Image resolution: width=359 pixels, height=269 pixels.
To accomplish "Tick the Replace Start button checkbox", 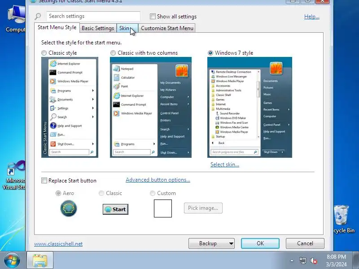I will pyautogui.click(x=44, y=181).
